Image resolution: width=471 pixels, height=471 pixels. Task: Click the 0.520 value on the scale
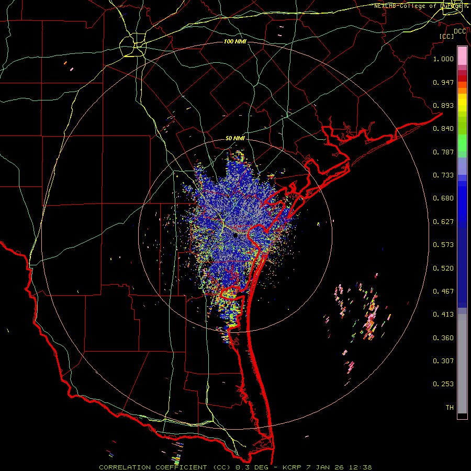coord(443,268)
